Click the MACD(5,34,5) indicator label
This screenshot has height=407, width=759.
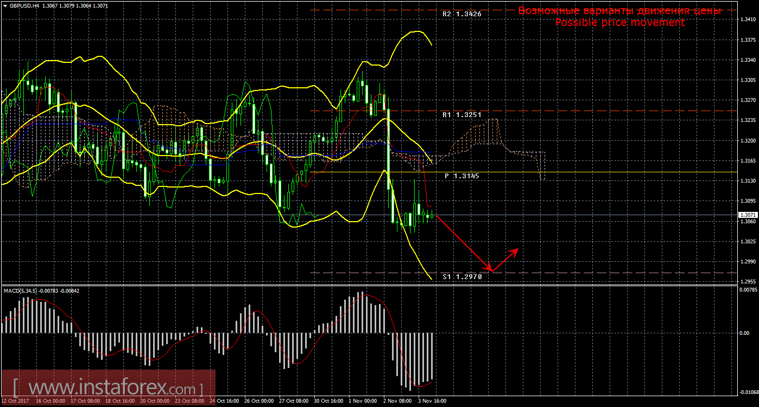(x=21, y=291)
